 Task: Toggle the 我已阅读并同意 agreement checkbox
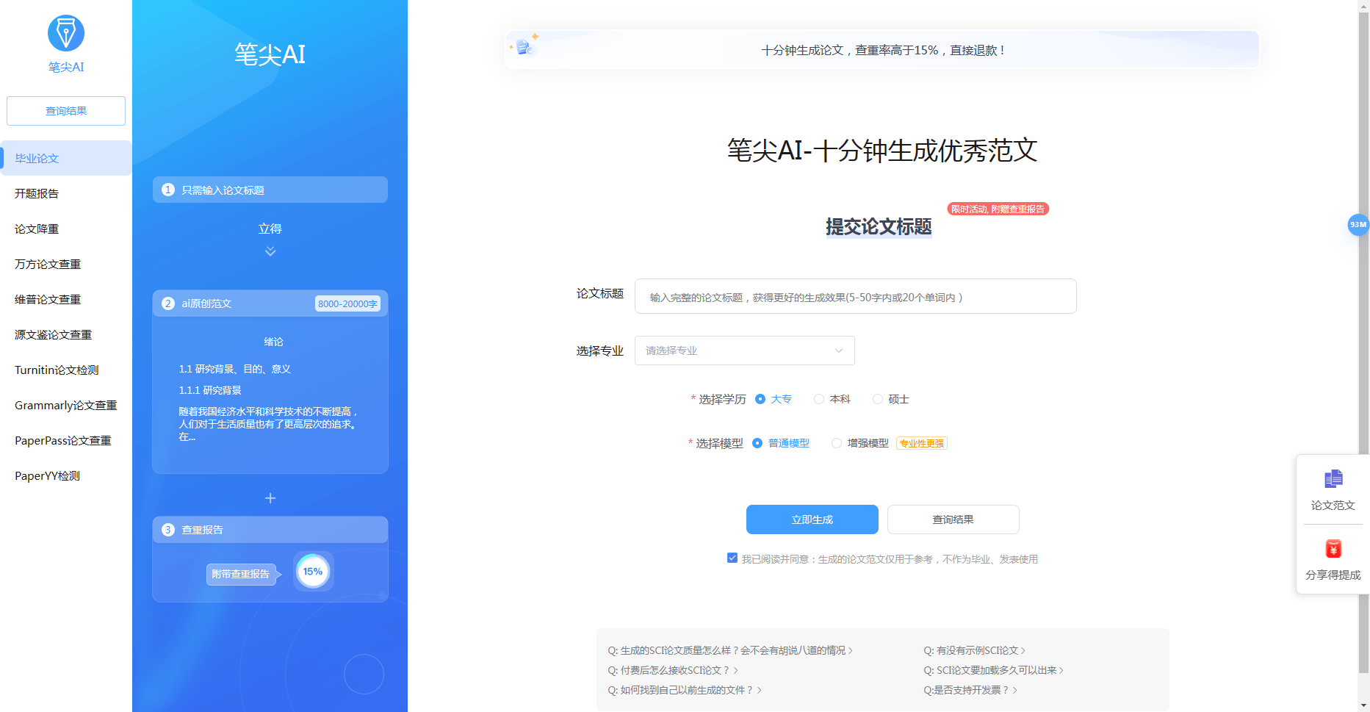click(x=732, y=558)
